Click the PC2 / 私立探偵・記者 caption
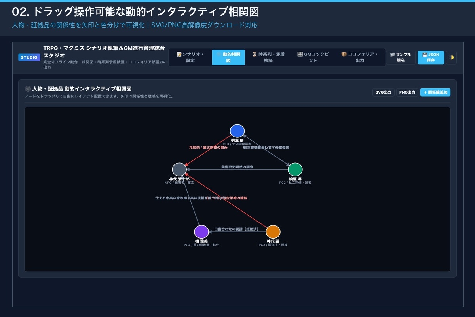 (x=295, y=183)
